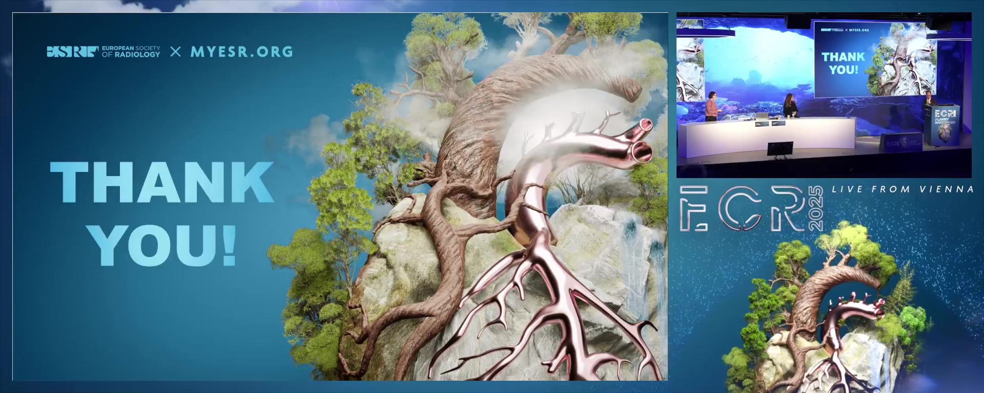The image size is (984, 393).
Task: Click the LIVE FROM VIENNA text
Action: [x=903, y=189]
